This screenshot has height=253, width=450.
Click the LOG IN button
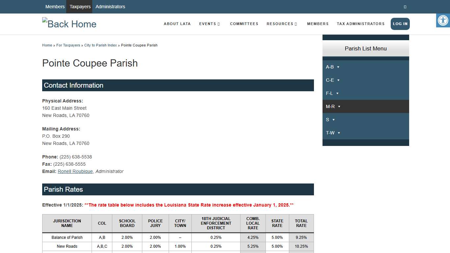[400, 24]
